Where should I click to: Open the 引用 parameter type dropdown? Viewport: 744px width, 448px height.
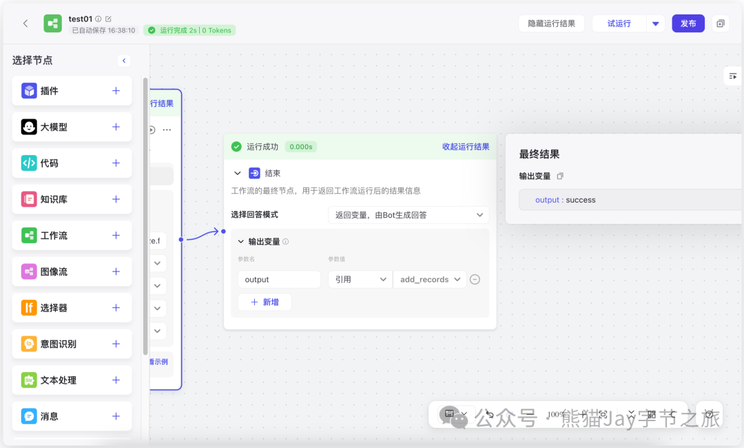360,280
